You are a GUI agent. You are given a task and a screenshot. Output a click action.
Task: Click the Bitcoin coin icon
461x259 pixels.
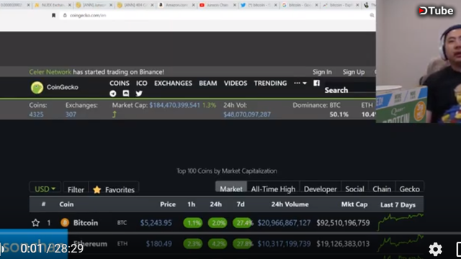point(65,222)
